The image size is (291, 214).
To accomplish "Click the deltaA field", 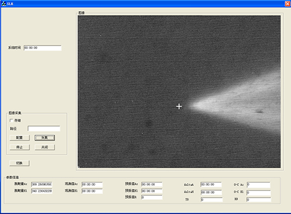I will (211, 184).
